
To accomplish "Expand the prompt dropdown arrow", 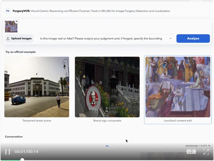I will [x=170, y=38].
